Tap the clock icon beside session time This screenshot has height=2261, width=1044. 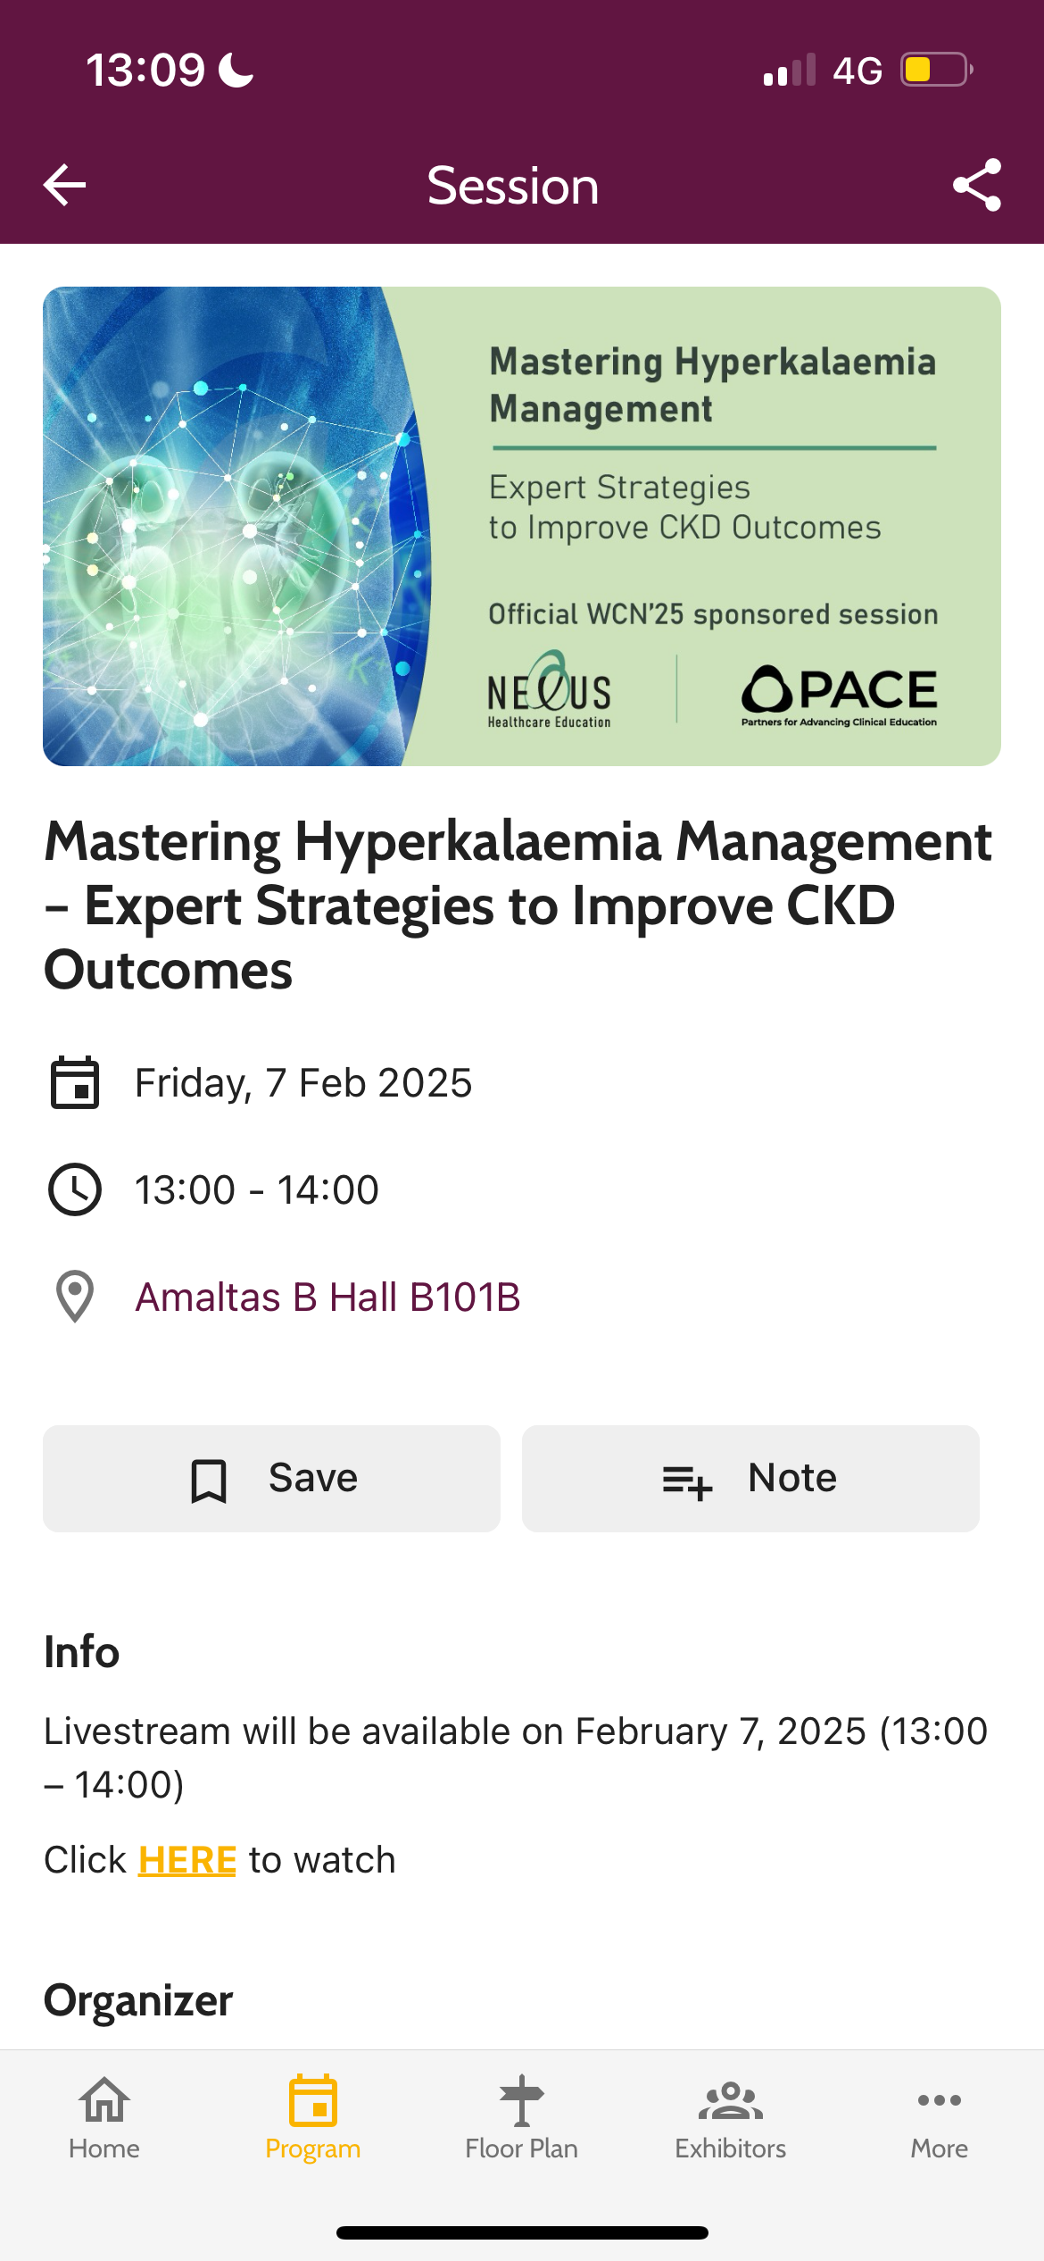[75, 1189]
